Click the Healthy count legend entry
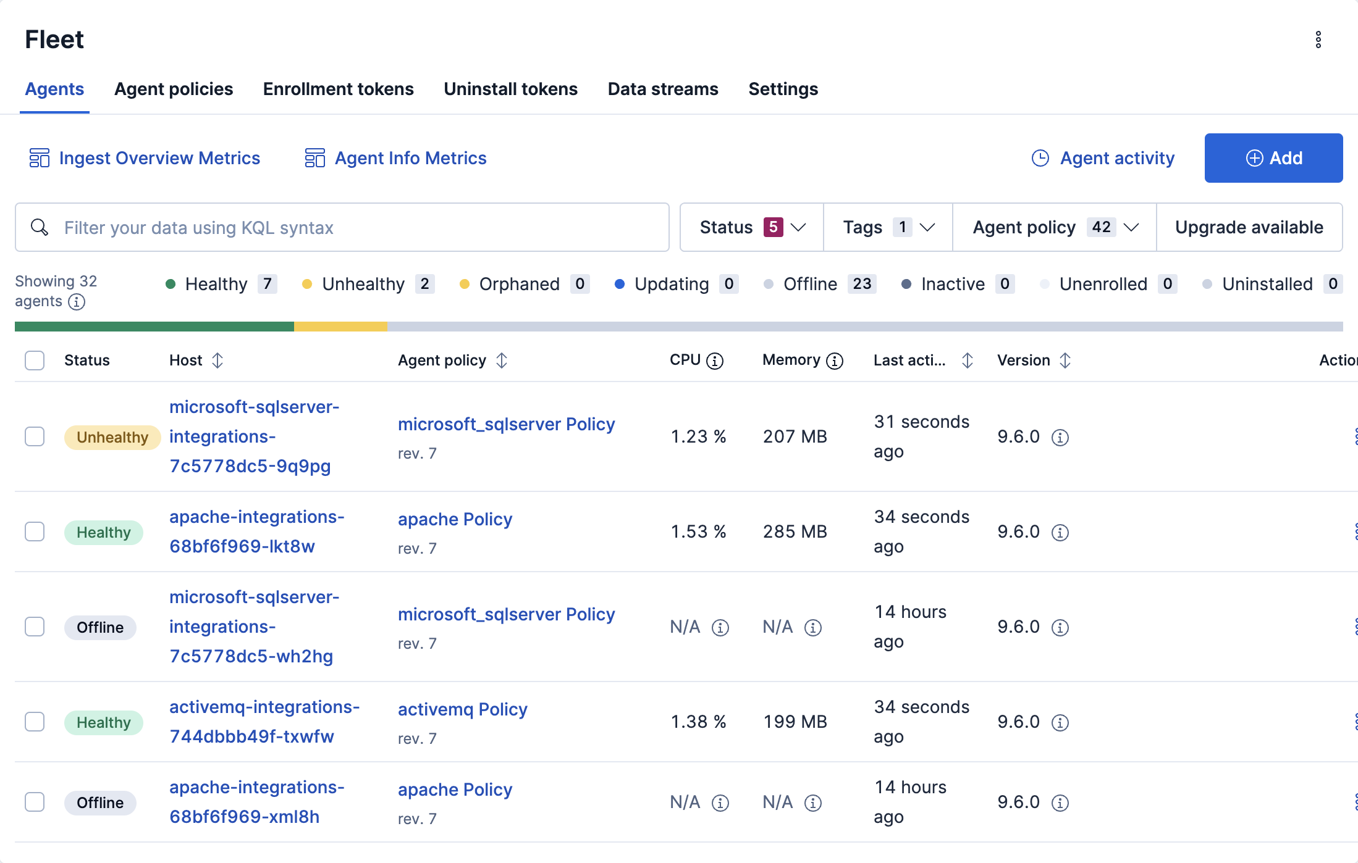The height and width of the screenshot is (863, 1358). 221,284
